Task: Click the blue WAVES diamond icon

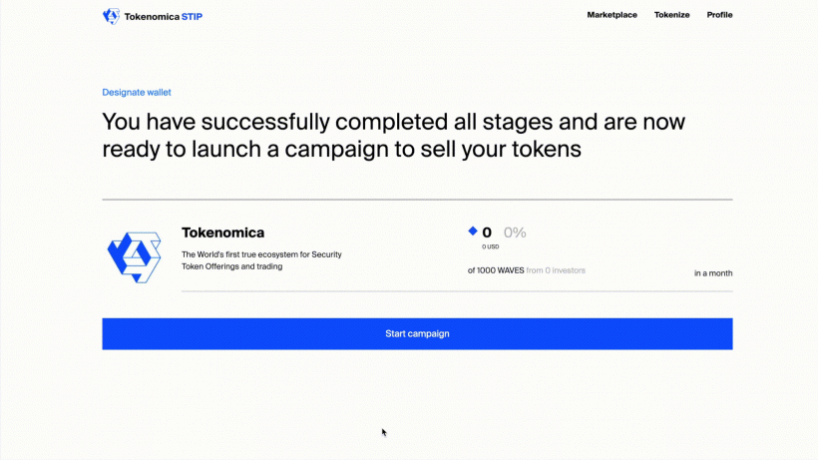Action: (473, 230)
